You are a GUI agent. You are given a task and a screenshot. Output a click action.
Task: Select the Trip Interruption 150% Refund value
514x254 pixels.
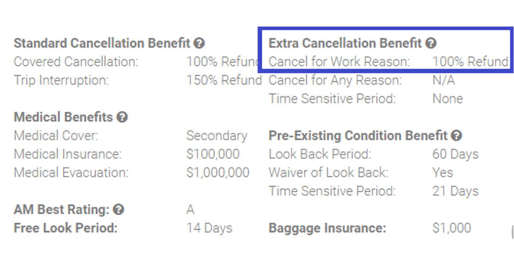click(x=224, y=80)
